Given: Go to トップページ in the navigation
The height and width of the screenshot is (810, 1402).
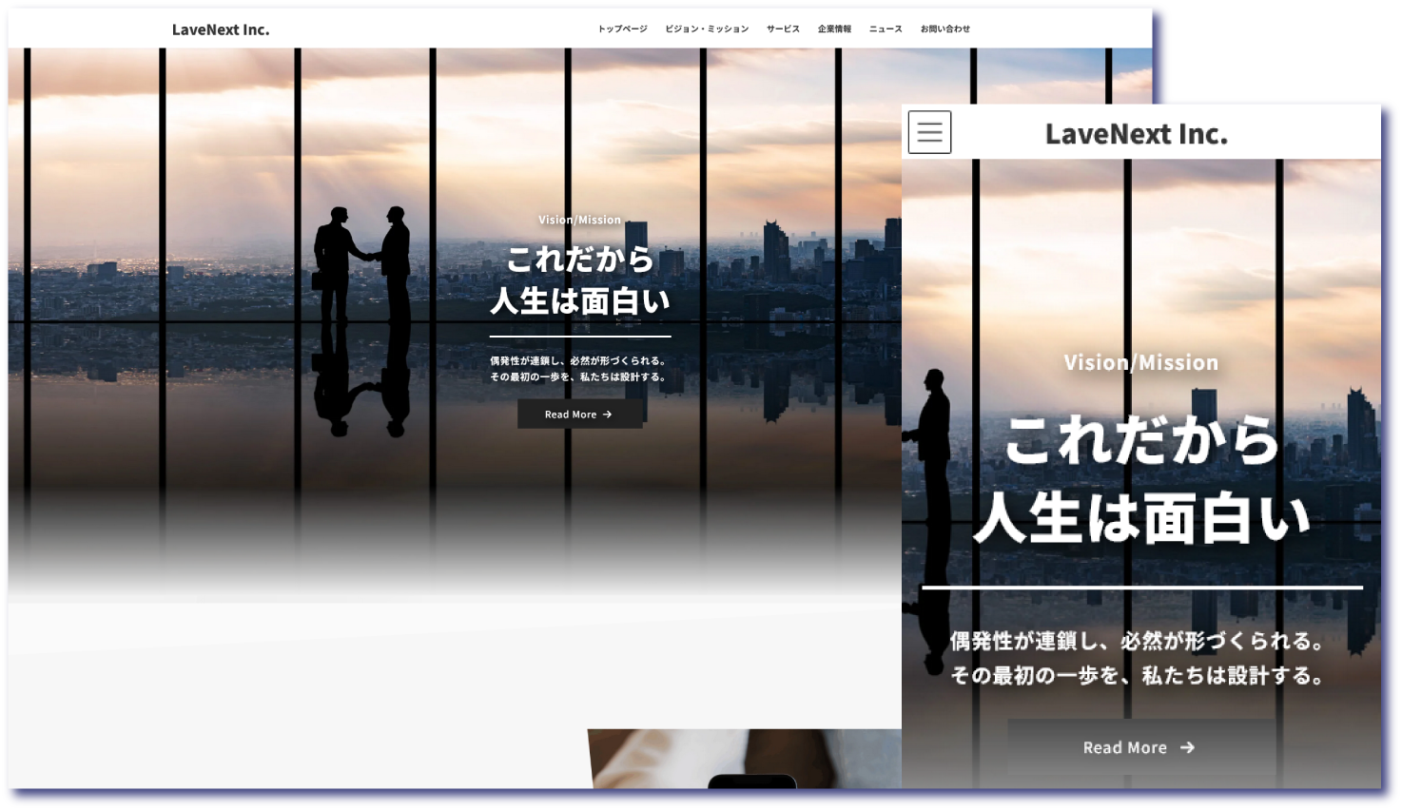Looking at the screenshot, I should pyautogui.click(x=622, y=29).
